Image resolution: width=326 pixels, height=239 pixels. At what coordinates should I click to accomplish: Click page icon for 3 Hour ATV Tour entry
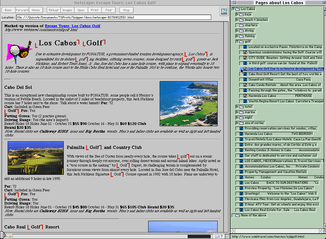pos(241,204)
